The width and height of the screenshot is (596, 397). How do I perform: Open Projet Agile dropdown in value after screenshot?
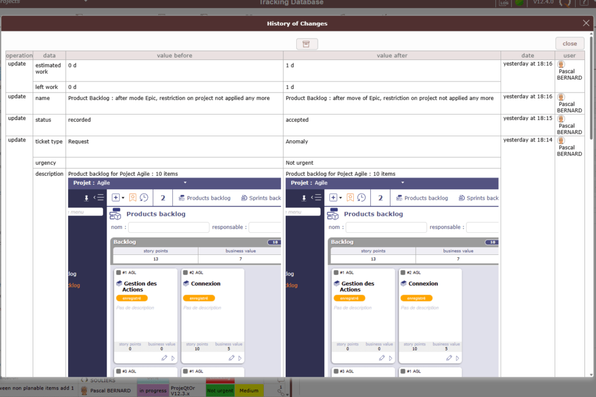403,183
